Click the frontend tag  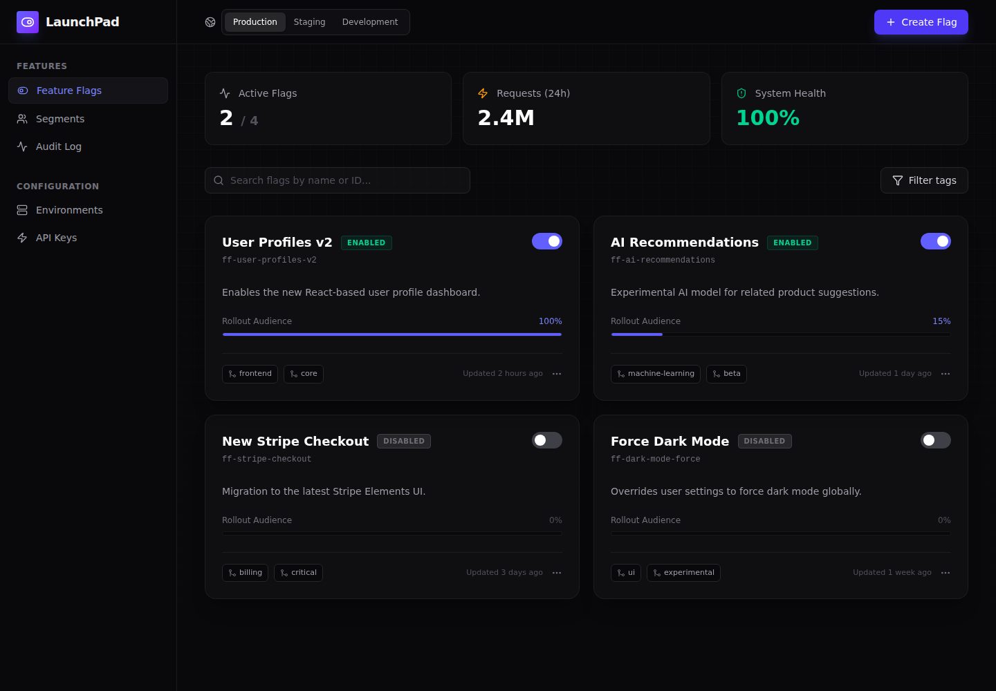click(250, 374)
